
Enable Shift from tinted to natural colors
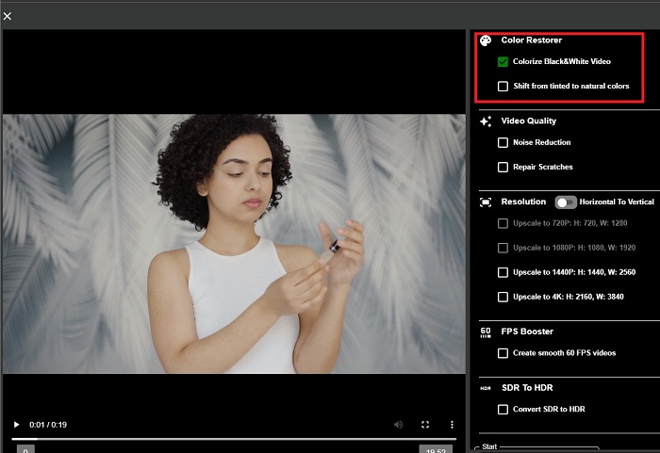[503, 87]
